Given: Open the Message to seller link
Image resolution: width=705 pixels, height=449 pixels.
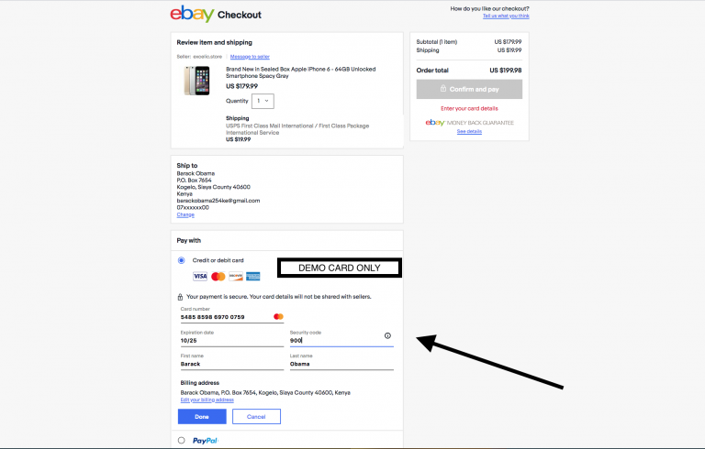Looking at the screenshot, I should coord(250,57).
